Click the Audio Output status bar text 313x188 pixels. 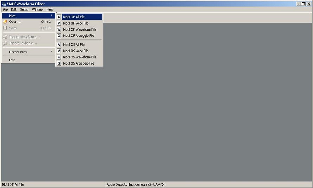[135, 184]
